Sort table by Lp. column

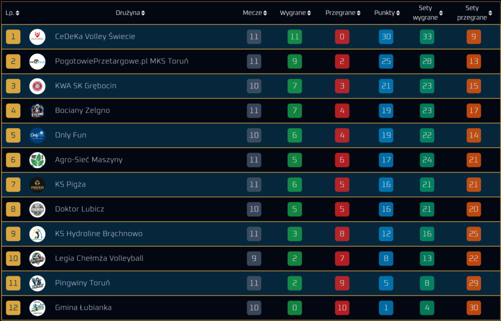pos(12,13)
